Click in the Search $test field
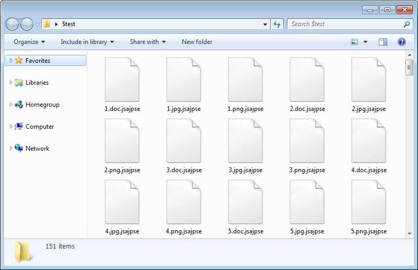Viewport: 418px width, 270px height. coord(345,24)
